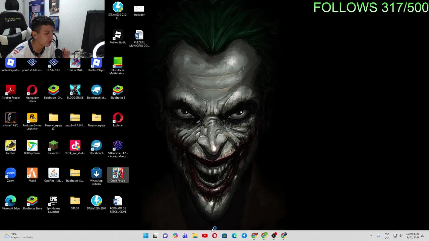Open the WhatsApp Installer icon
429x241 pixels.
click(x=97, y=177)
